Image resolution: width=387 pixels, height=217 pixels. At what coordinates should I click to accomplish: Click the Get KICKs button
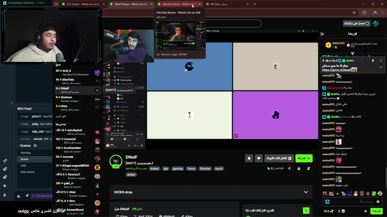(357, 24)
